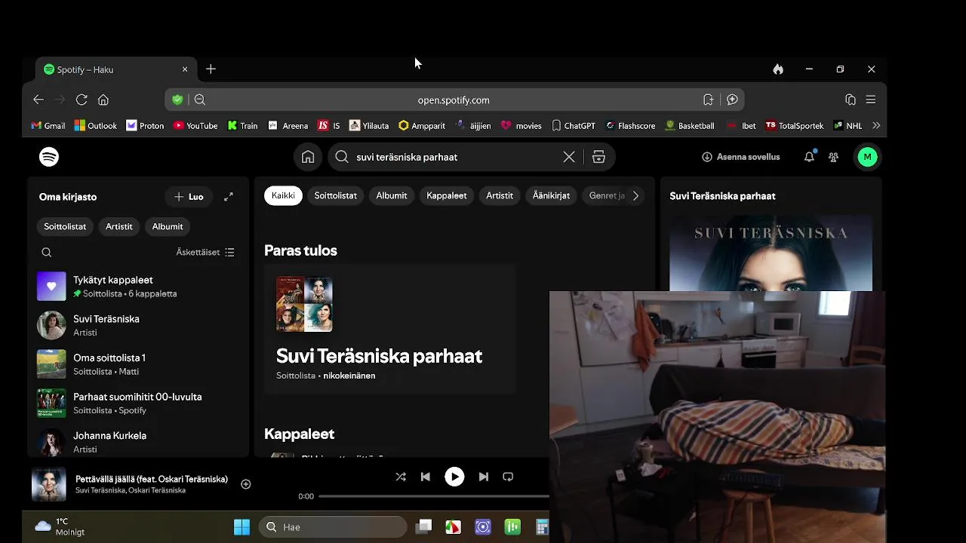Click the taskbar Hae search box
This screenshot has height=543, width=966.
[x=333, y=527]
